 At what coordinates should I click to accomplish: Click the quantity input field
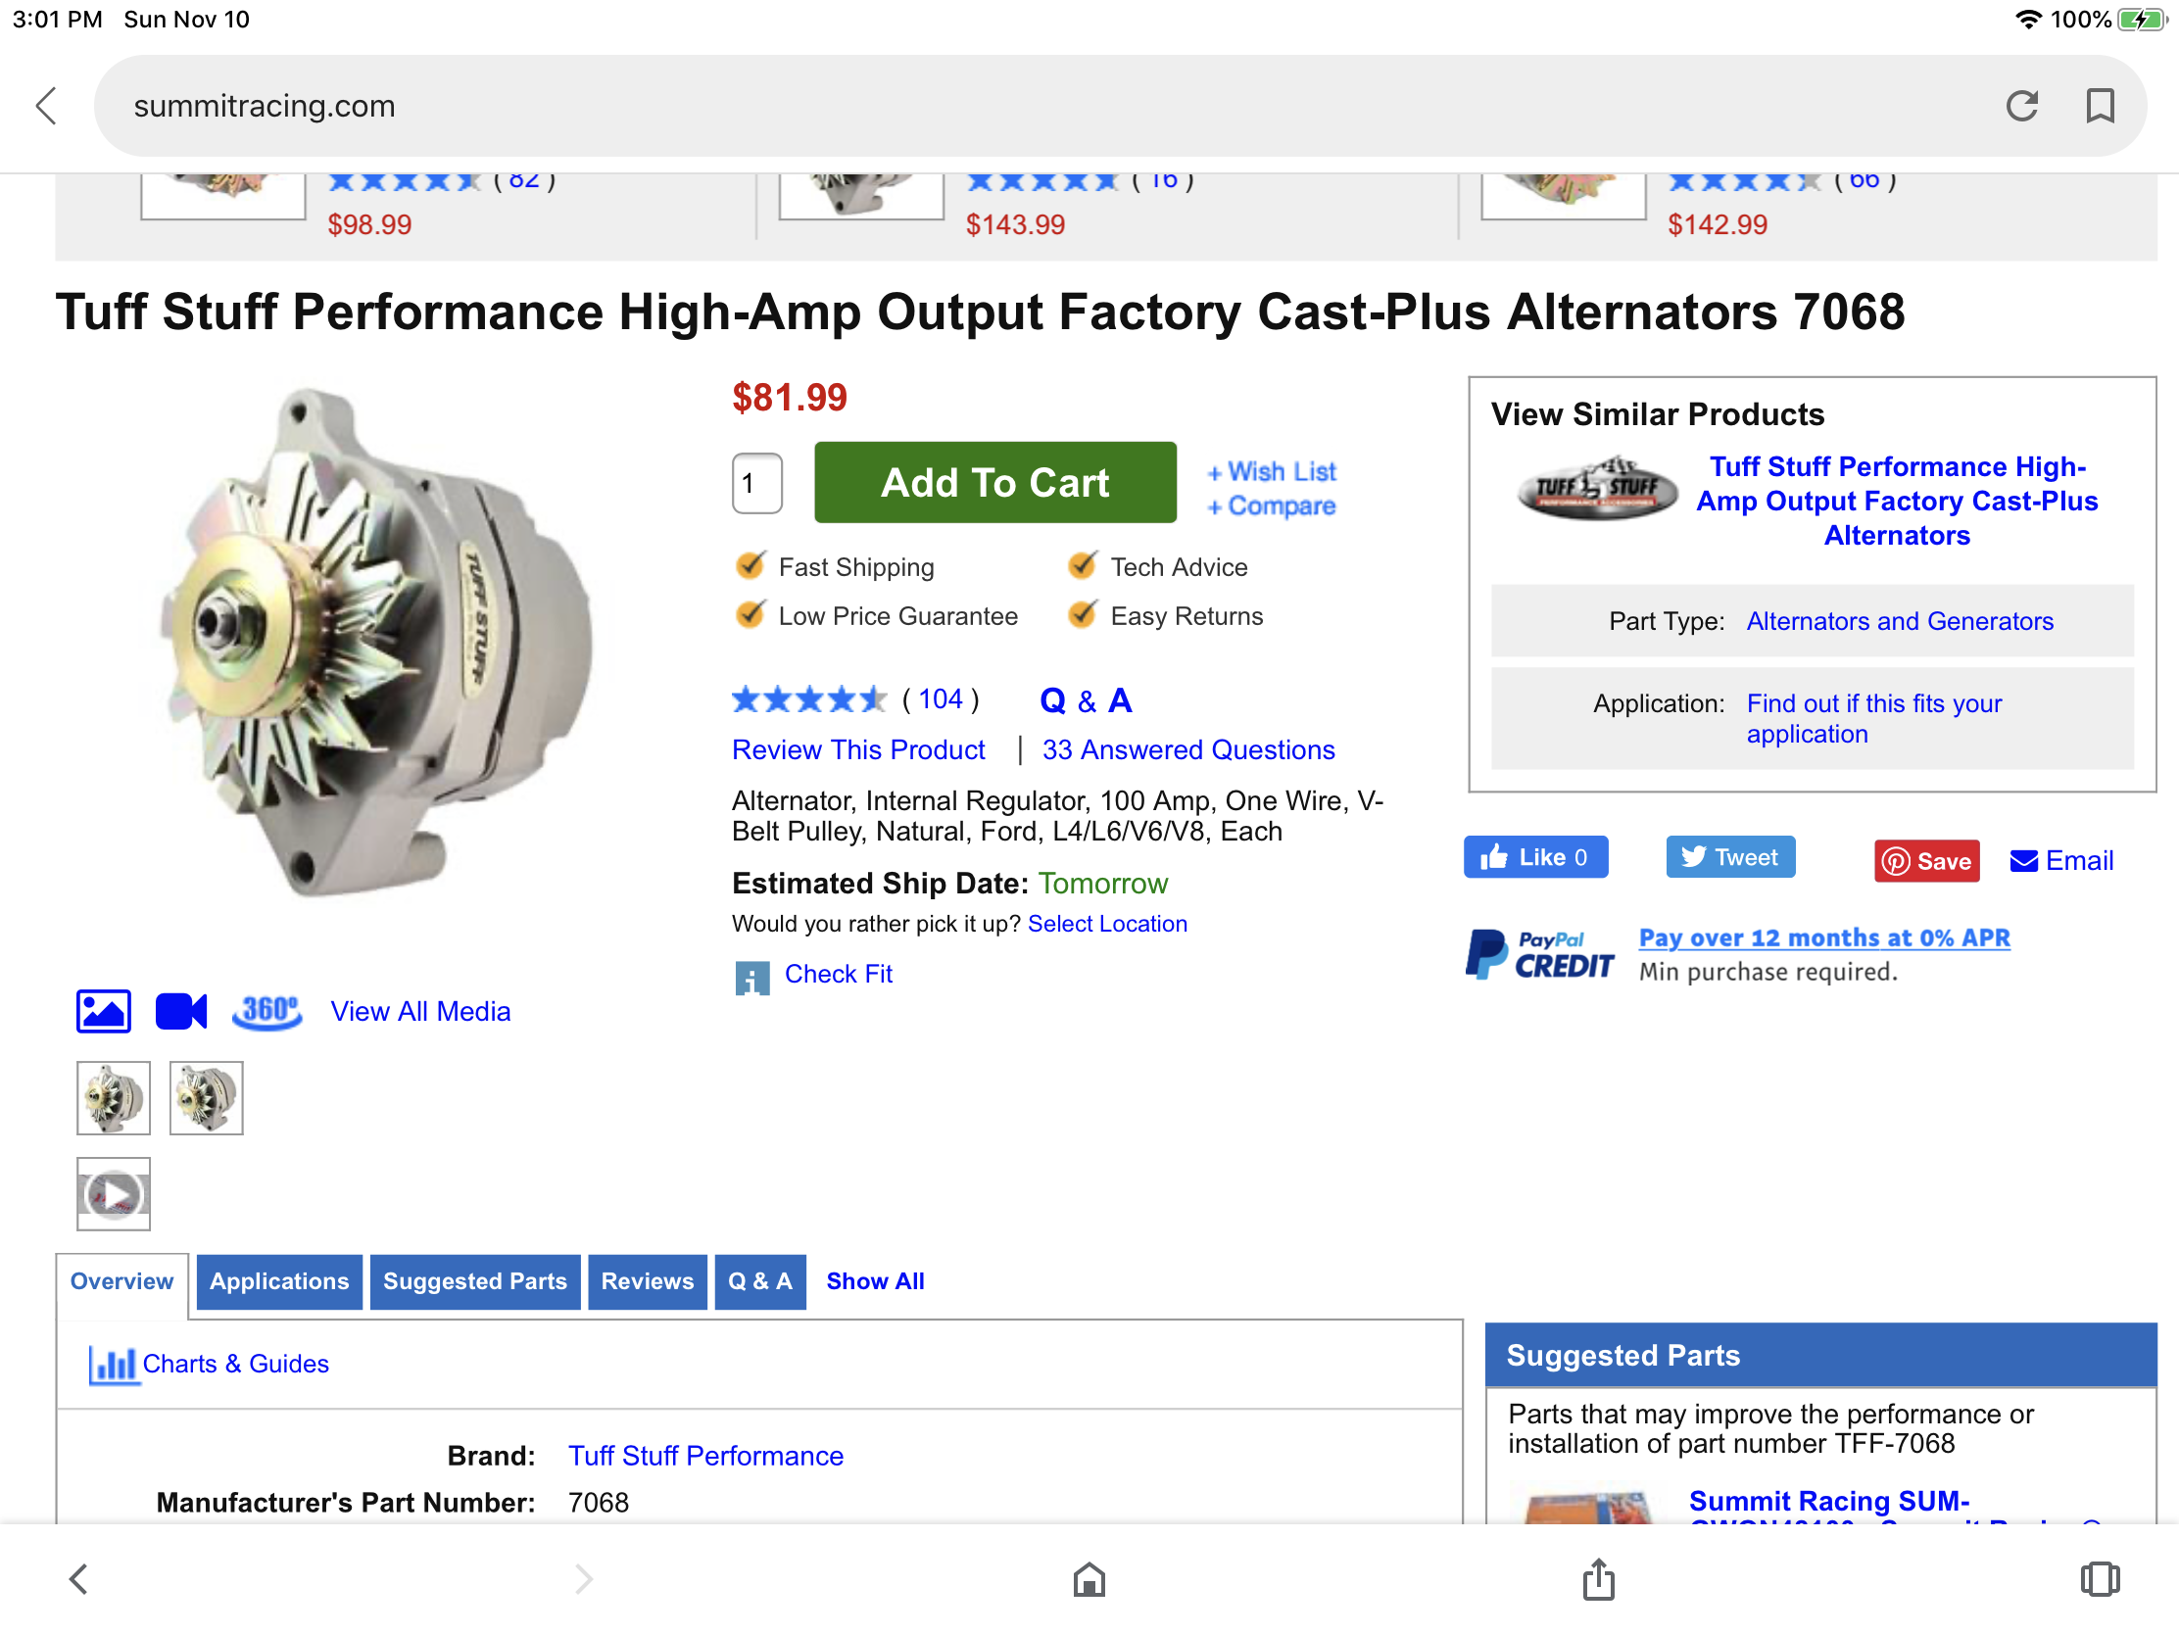coord(756,484)
